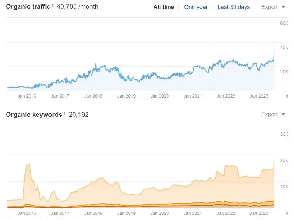This screenshot has width=294, height=220.
Task: Click the 20,192 keywords count
Action: (78, 115)
